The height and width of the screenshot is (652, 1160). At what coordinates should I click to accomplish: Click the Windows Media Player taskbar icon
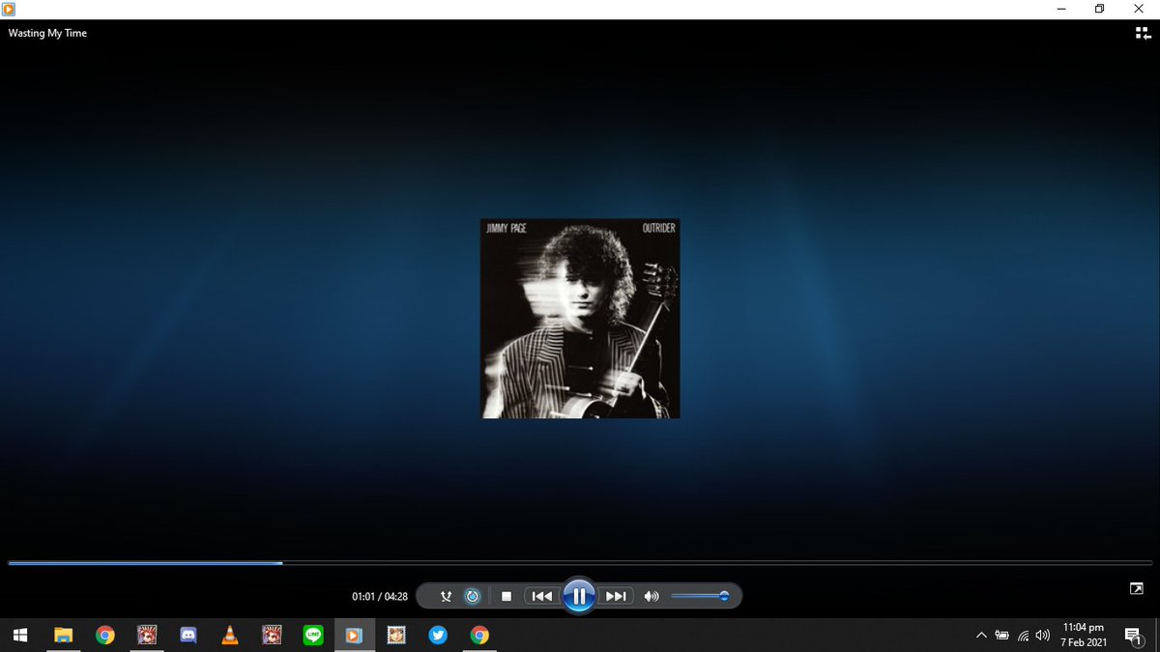tap(355, 635)
